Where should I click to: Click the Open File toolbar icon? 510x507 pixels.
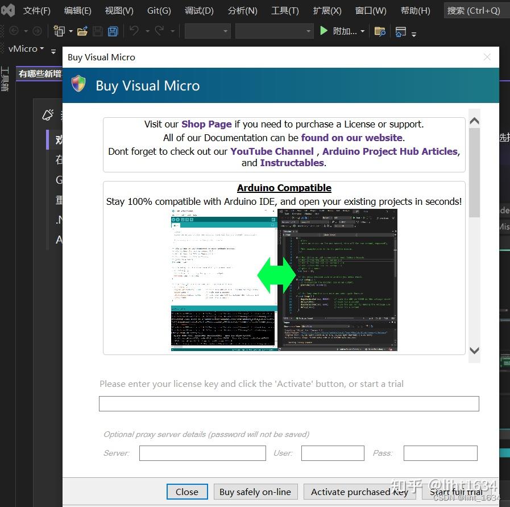tap(82, 31)
